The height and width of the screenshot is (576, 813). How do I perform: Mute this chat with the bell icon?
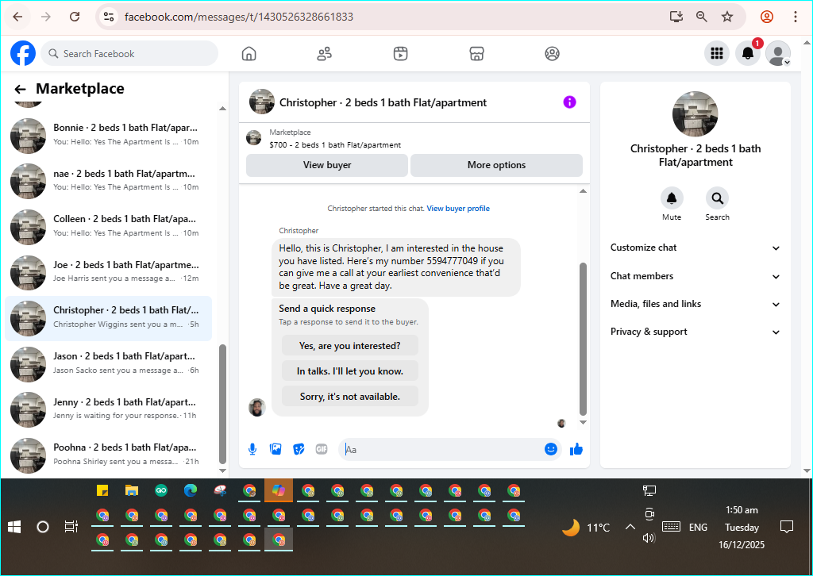click(x=672, y=198)
